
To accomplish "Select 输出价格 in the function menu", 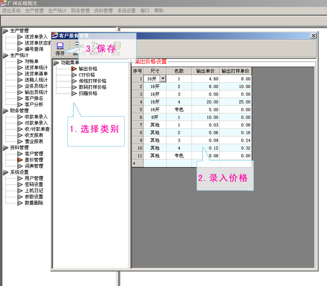I will 88,69.
